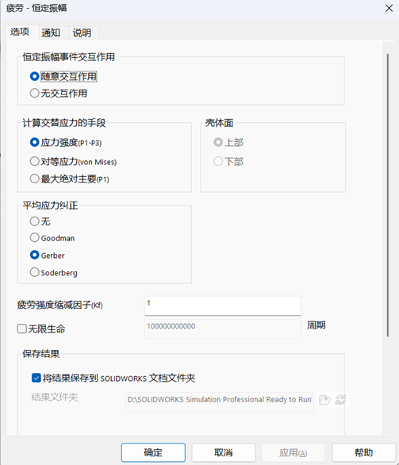Choose 随意交互作用 radio option
This screenshot has height=465, width=399.
click(63, 76)
